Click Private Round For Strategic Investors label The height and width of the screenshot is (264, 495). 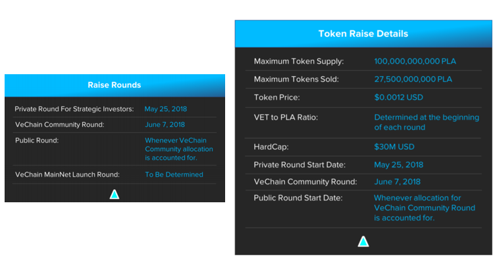tap(74, 109)
